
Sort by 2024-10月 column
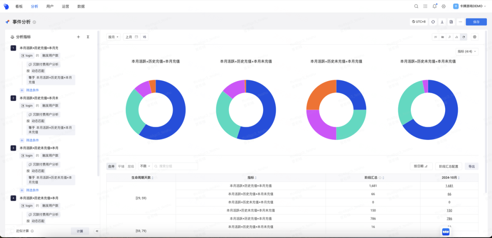coord(458,178)
